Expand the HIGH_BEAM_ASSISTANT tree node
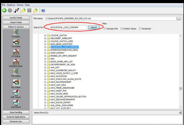184x125 pixels. click(45, 44)
